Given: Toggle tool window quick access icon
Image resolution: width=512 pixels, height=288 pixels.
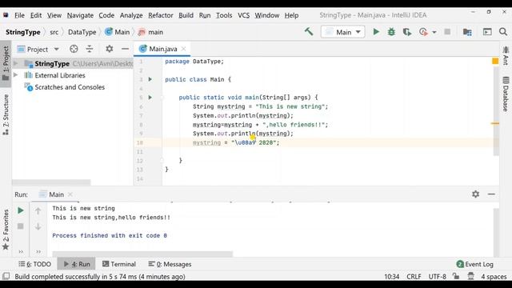Looking at the screenshot, I should pyautogui.click(x=6, y=276).
